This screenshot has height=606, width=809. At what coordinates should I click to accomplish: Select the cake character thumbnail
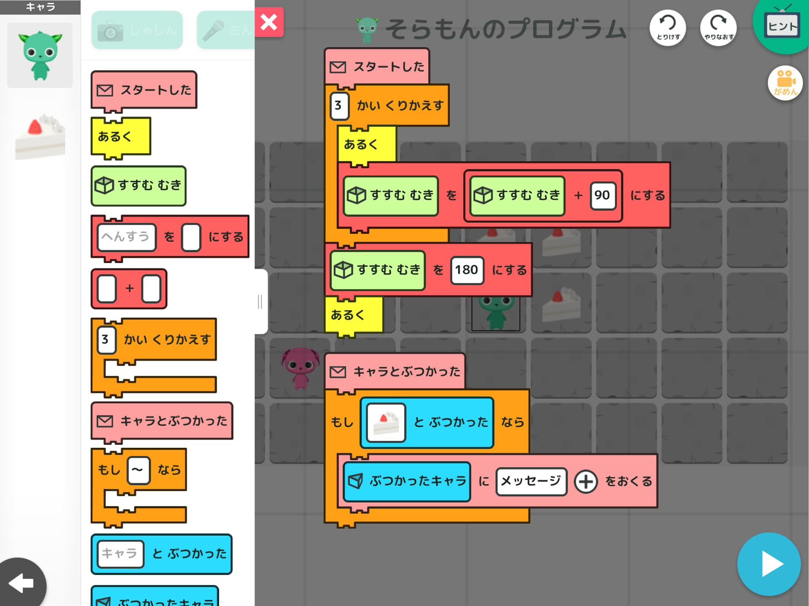pyautogui.click(x=40, y=137)
